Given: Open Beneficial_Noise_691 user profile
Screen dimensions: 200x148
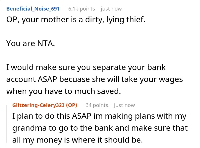Looking at the screenshot, I should pos(33,9).
